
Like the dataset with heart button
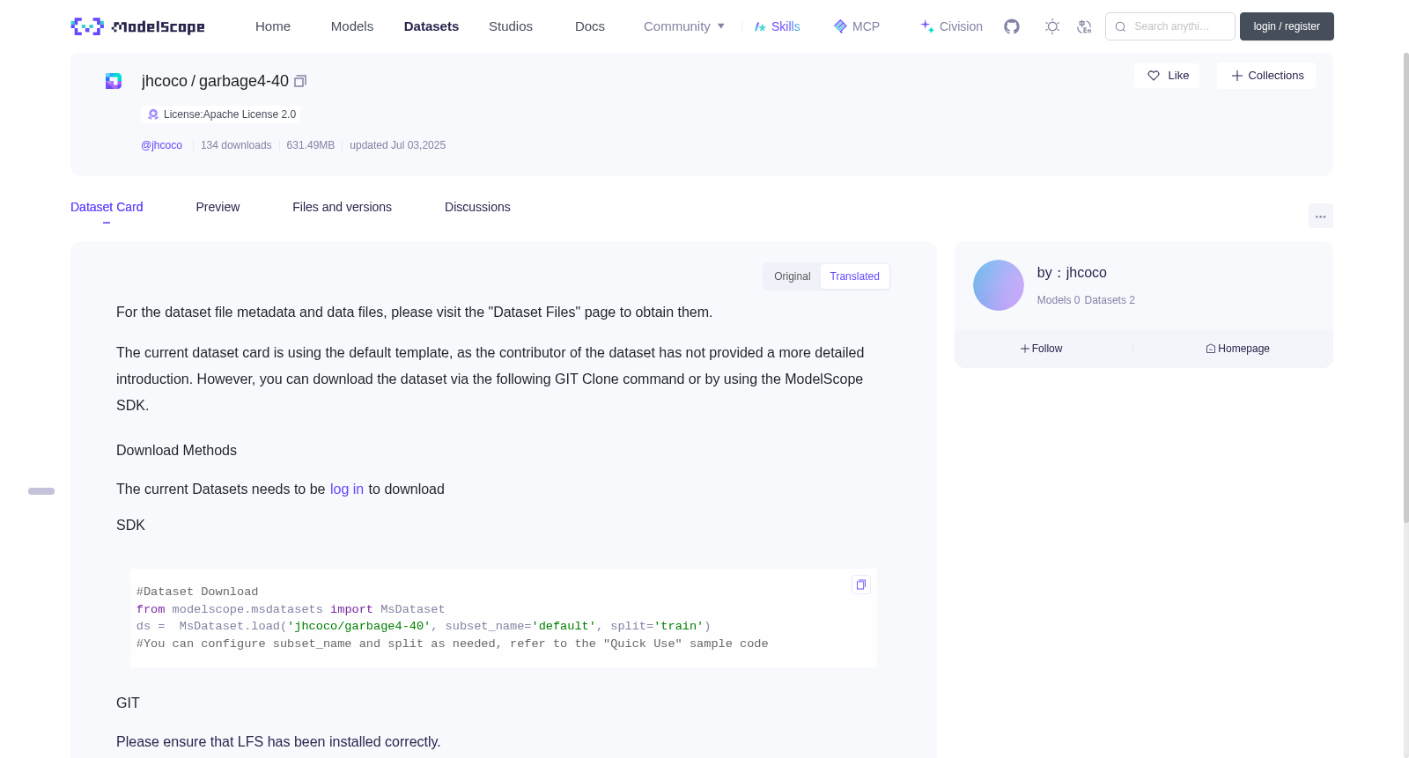pyautogui.click(x=1167, y=76)
